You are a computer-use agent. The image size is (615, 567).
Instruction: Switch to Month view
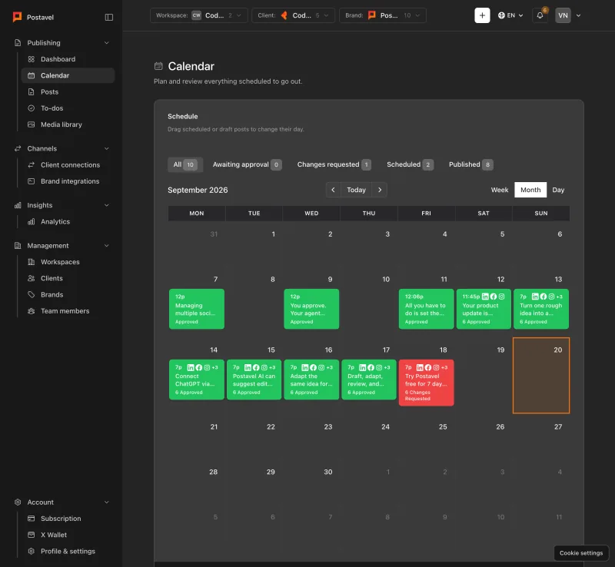[530, 190]
